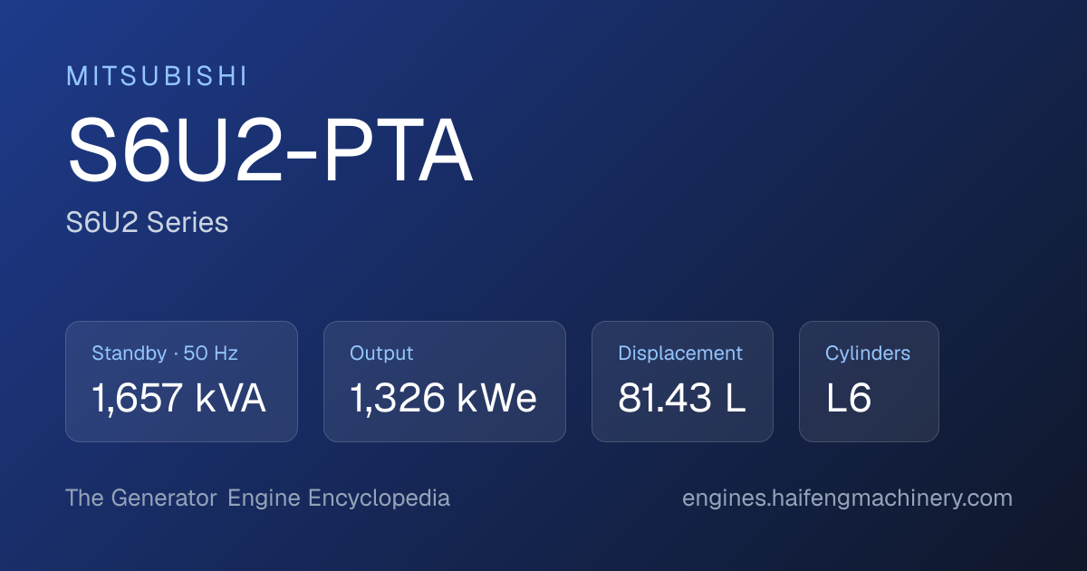Open the engines.haifengmachinery.com link
The width and height of the screenshot is (1087, 571).
(847, 498)
